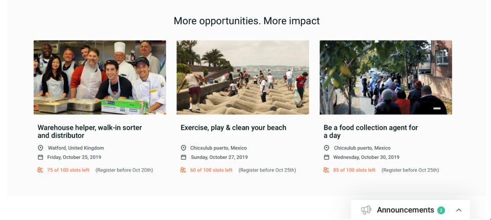Viewport: 491px width, 220px height.
Task: Click the beach cleanup photo
Action: pyautogui.click(x=242, y=77)
